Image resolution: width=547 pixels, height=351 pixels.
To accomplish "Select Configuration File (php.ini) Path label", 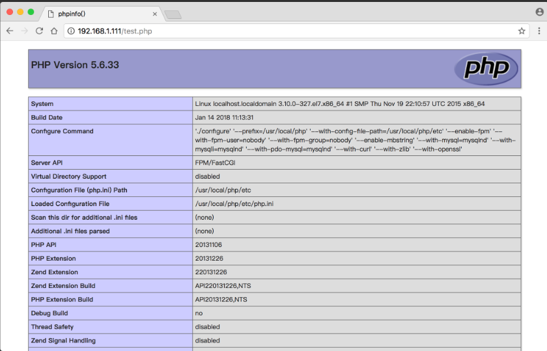I will point(79,190).
